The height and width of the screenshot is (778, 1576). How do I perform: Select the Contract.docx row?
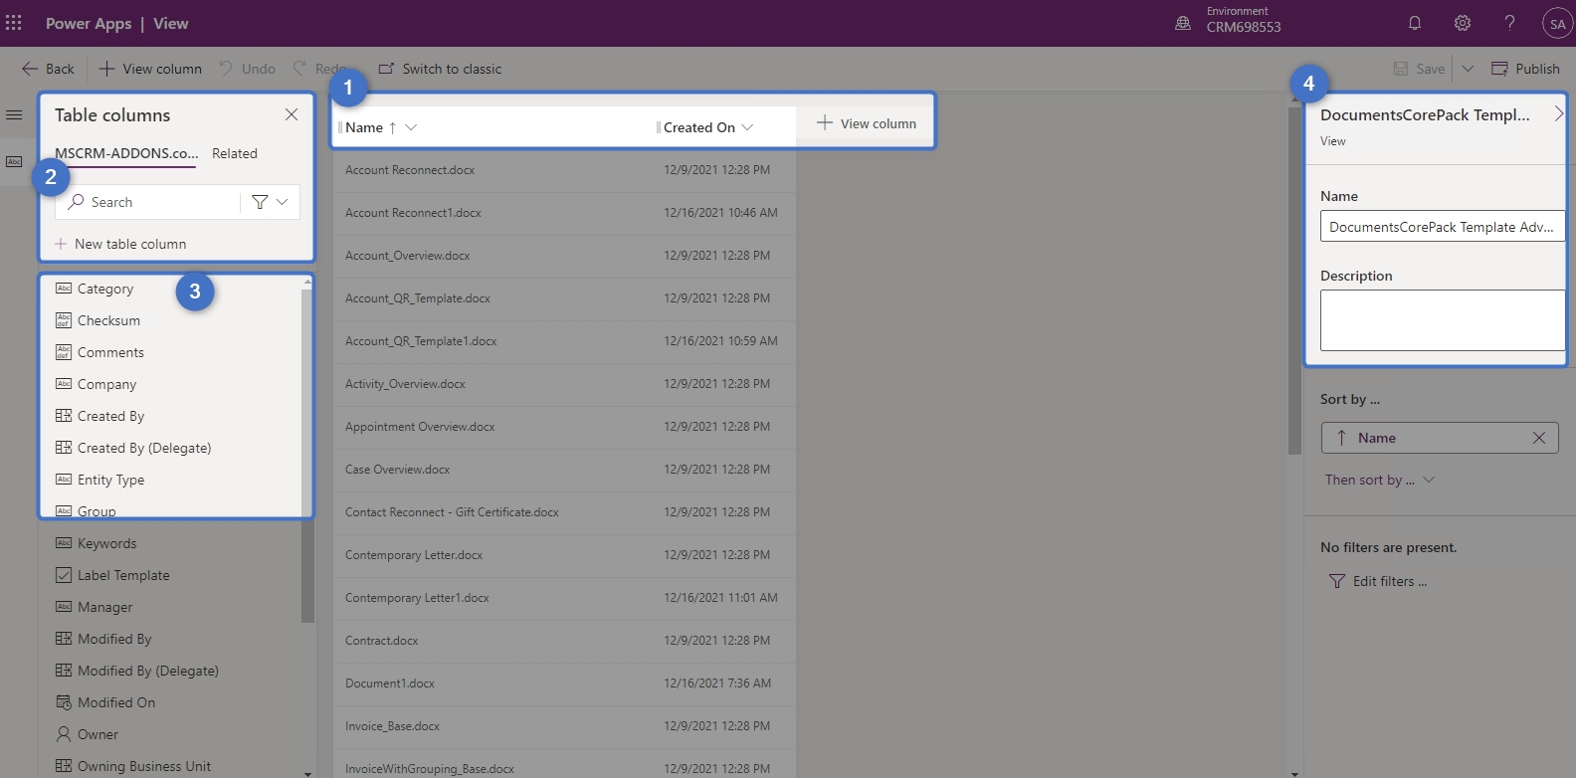point(564,641)
